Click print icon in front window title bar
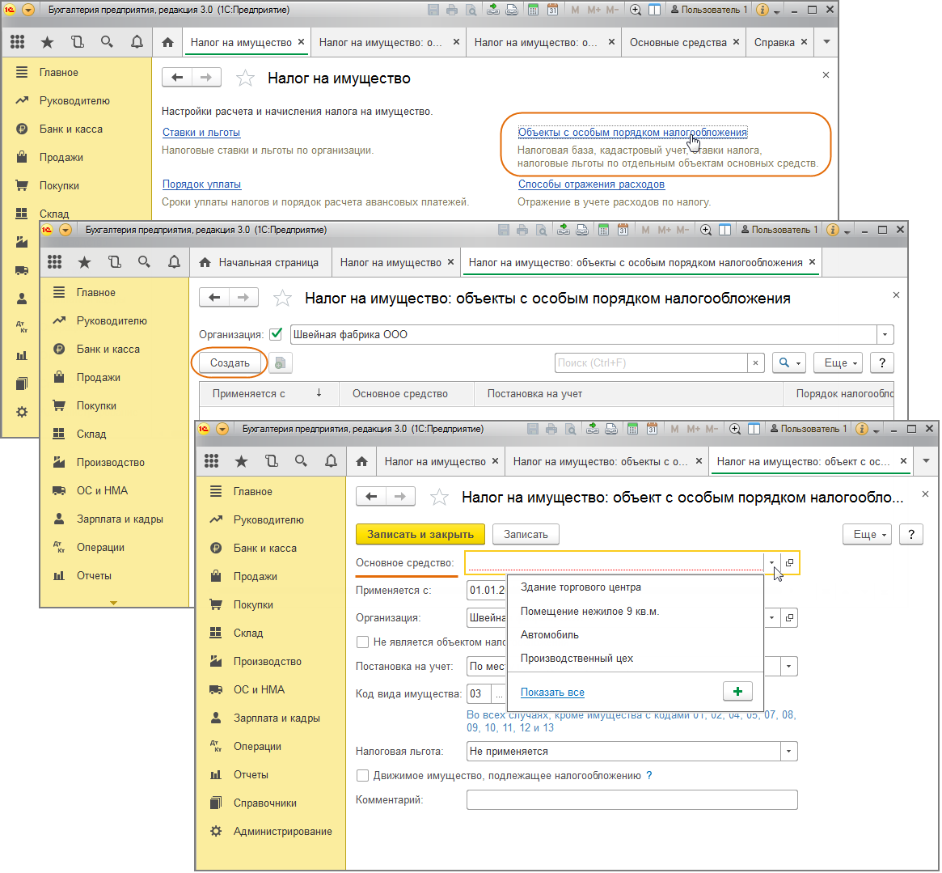 pyautogui.click(x=551, y=429)
